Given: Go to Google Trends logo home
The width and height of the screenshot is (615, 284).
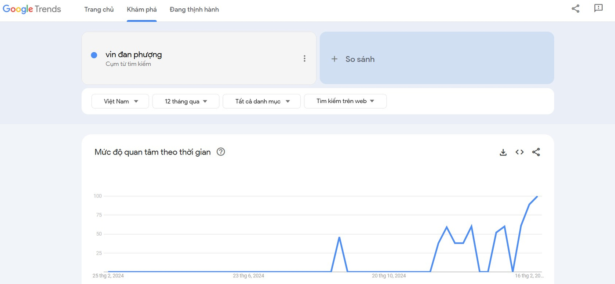Looking at the screenshot, I should click(32, 9).
